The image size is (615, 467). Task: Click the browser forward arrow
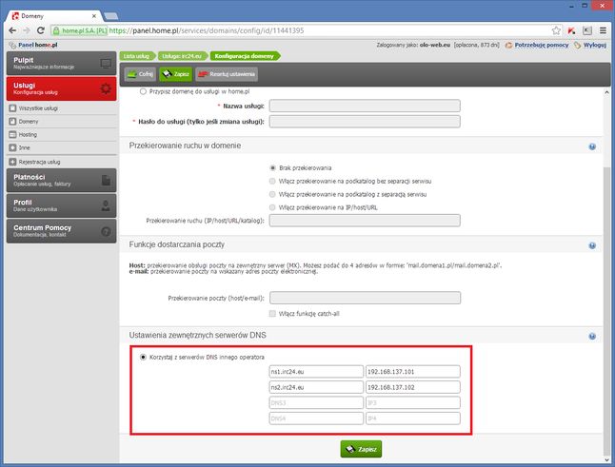27,30
